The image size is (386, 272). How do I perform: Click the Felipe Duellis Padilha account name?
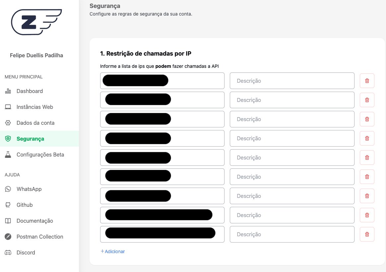[x=36, y=55]
